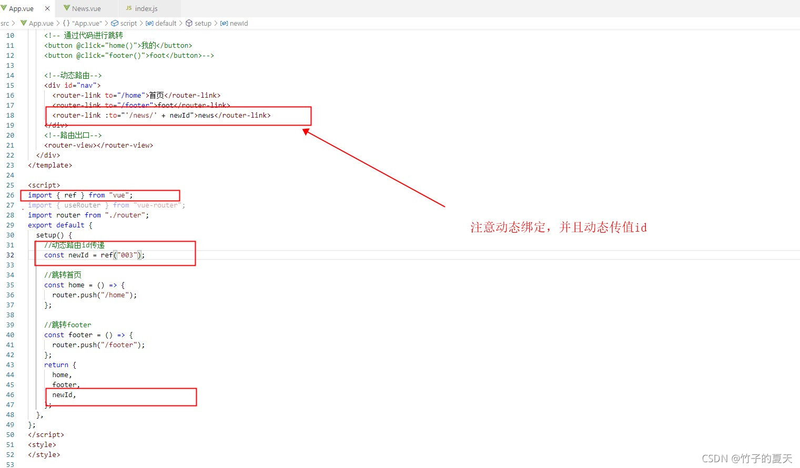Click line number 26 in the gutter
Image resolution: width=800 pixels, height=468 pixels.
10,195
